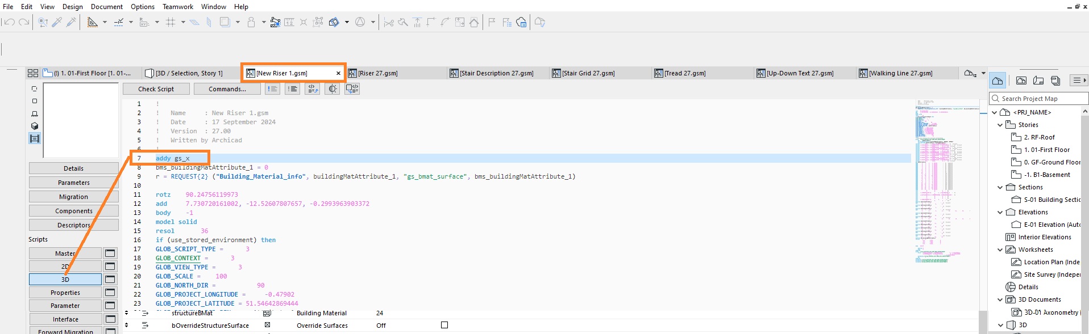The image size is (1089, 334).
Task: Toggle bOverrideStructureSurface checked box
Action: (x=267, y=325)
